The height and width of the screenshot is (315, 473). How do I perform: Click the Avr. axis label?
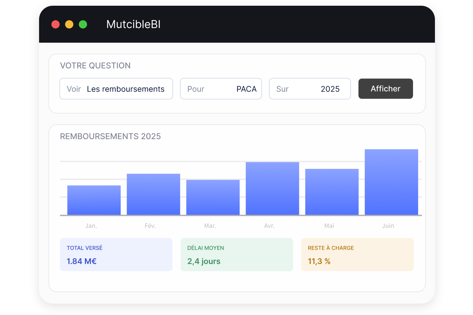269,226
